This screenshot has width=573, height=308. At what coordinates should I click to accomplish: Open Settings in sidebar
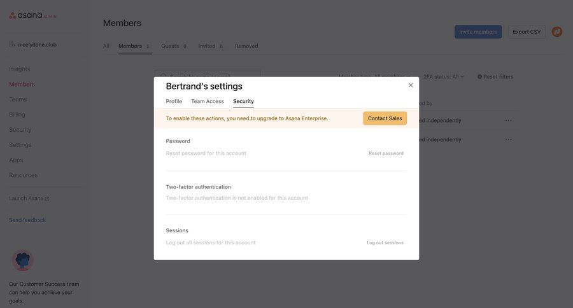[20, 144]
